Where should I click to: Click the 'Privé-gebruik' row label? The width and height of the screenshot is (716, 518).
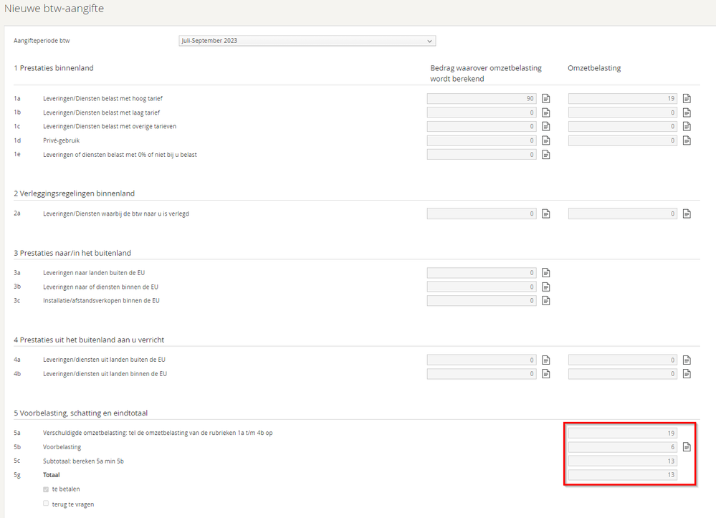click(61, 140)
